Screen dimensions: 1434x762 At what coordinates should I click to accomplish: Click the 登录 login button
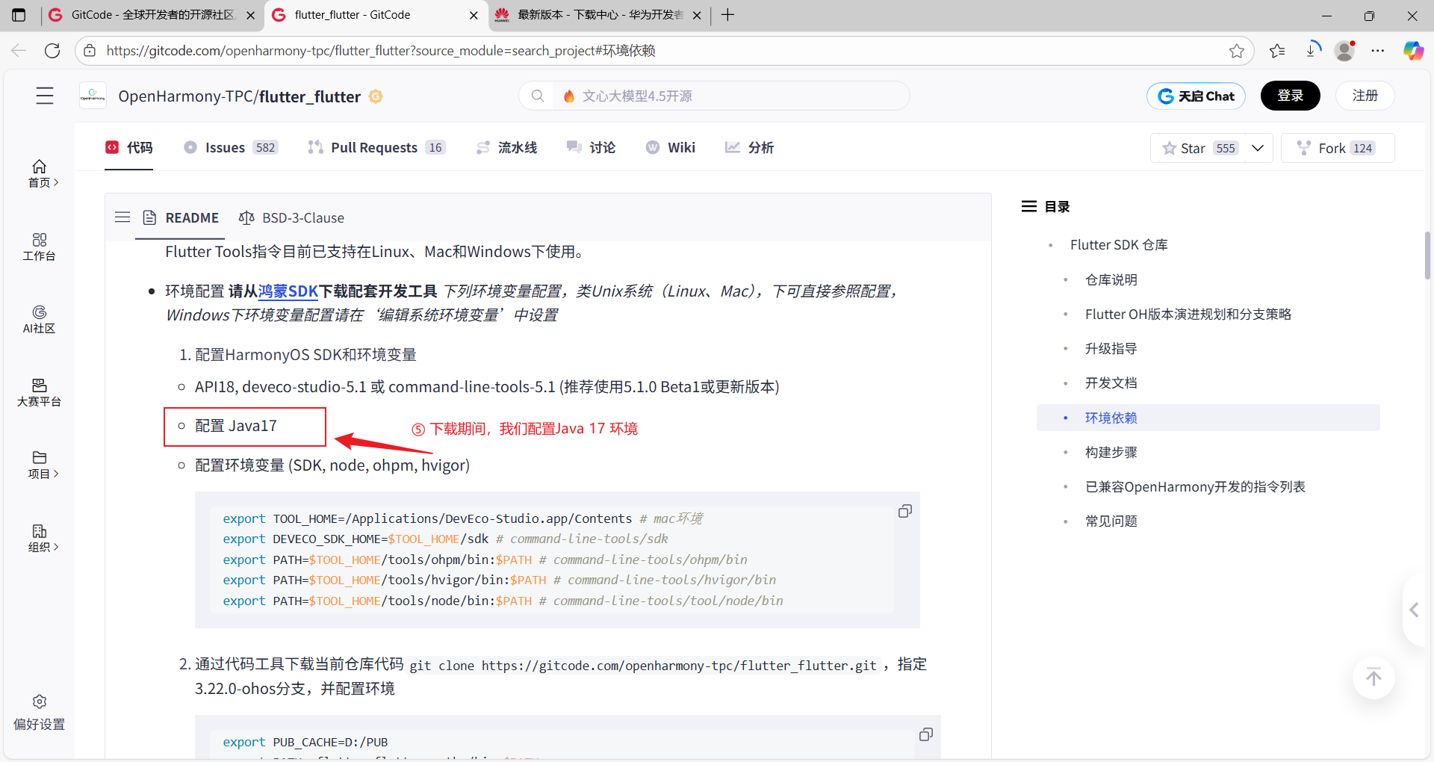(1290, 96)
